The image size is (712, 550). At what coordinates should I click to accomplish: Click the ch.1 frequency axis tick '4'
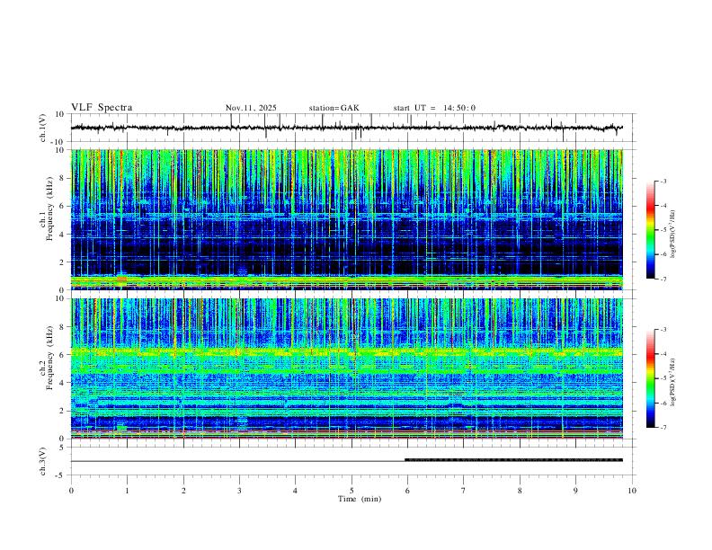tap(62, 235)
